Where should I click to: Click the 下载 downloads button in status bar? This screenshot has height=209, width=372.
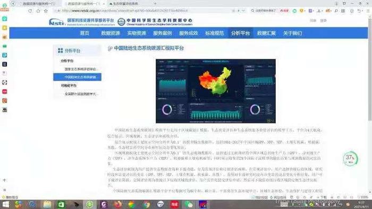[322, 197]
